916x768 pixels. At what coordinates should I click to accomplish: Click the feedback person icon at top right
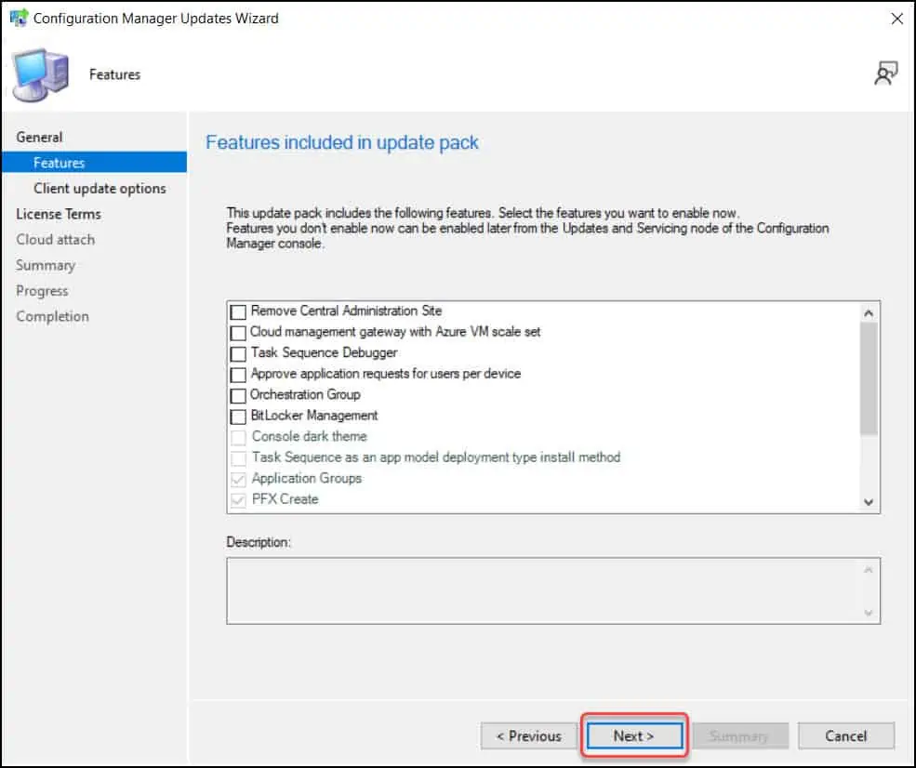(x=885, y=73)
